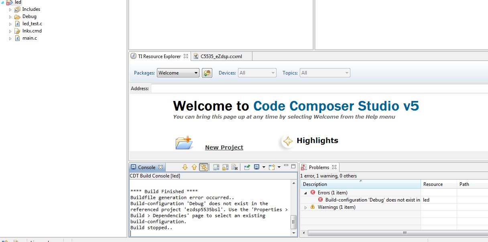
Task: Click the Highlights star icon
Action: tap(288, 141)
